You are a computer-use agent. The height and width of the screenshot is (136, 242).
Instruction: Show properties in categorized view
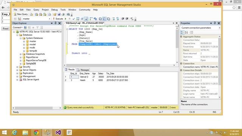(182, 32)
